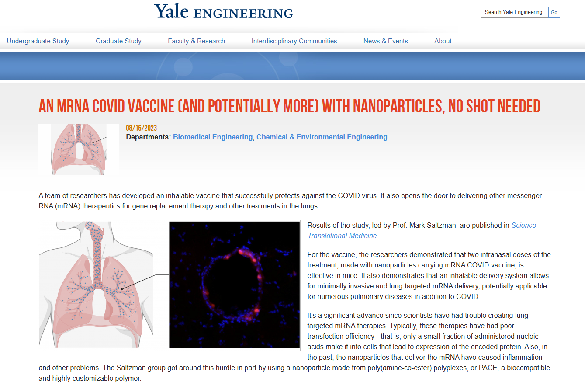Open the Undergraduate Study menu
The width and height of the screenshot is (585, 389).
(38, 41)
